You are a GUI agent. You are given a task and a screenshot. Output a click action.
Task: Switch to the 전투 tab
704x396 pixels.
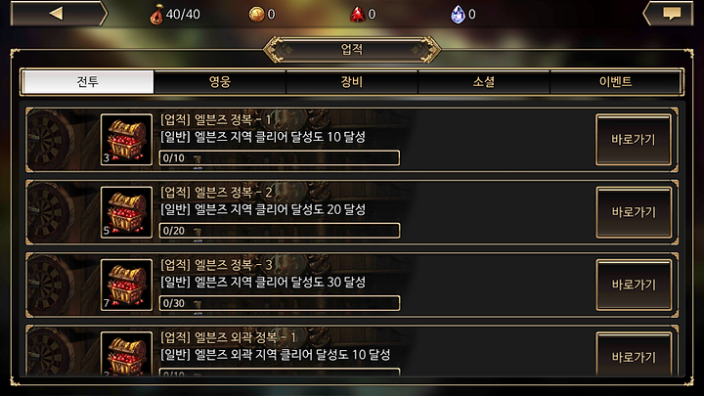(x=88, y=82)
